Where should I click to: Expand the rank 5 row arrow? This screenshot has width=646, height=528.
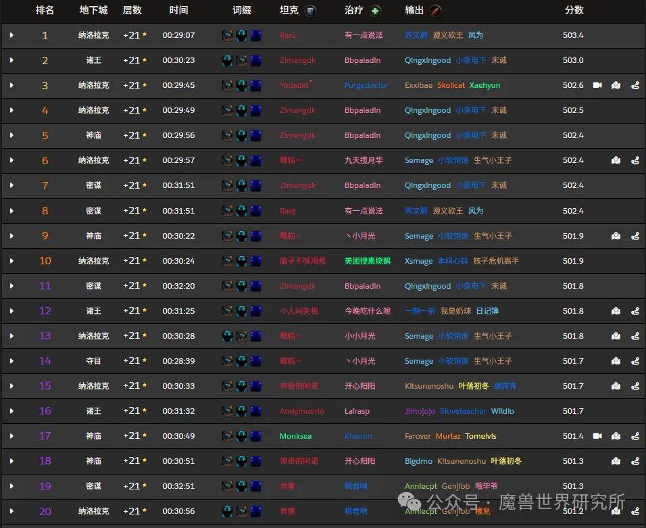coord(11,136)
